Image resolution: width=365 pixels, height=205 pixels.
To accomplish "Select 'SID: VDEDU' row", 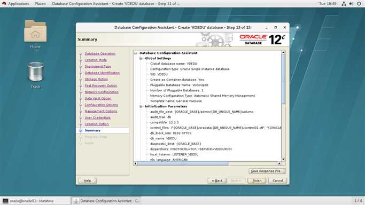I will [x=159, y=74].
